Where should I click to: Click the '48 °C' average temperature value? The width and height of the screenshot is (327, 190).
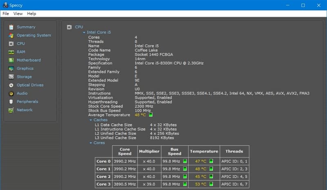tap(140, 115)
